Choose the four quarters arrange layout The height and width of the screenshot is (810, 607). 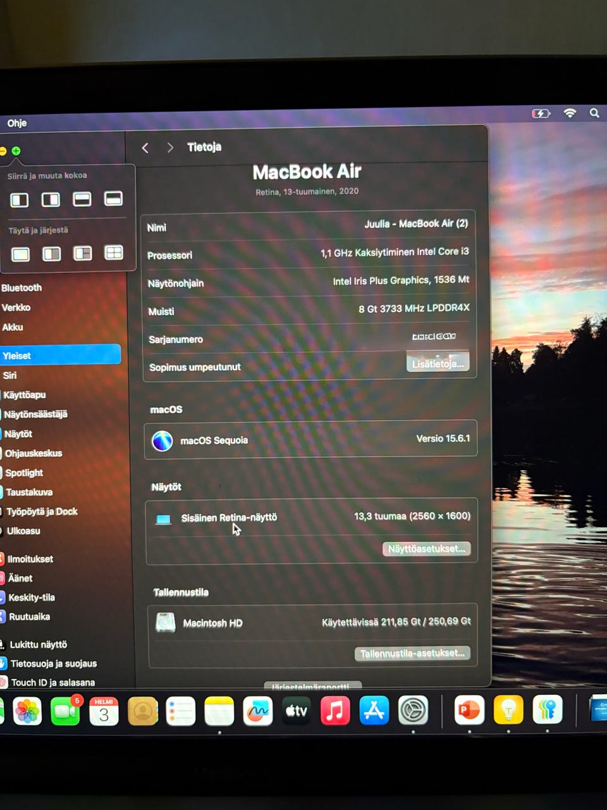coord(114,252)
